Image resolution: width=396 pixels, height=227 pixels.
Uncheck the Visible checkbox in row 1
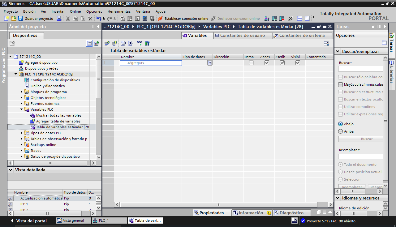(298, 63)
